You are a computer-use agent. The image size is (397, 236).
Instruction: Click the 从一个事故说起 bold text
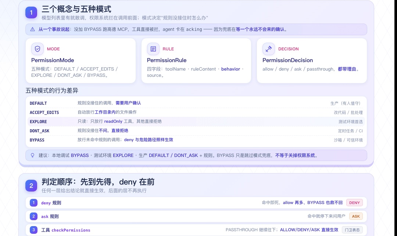pyautogui.click(x=54, y=29)
